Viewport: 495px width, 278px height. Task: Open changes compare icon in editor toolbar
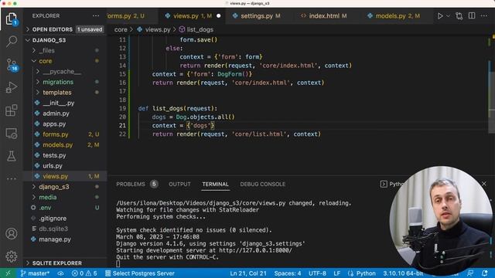(459, 15)
